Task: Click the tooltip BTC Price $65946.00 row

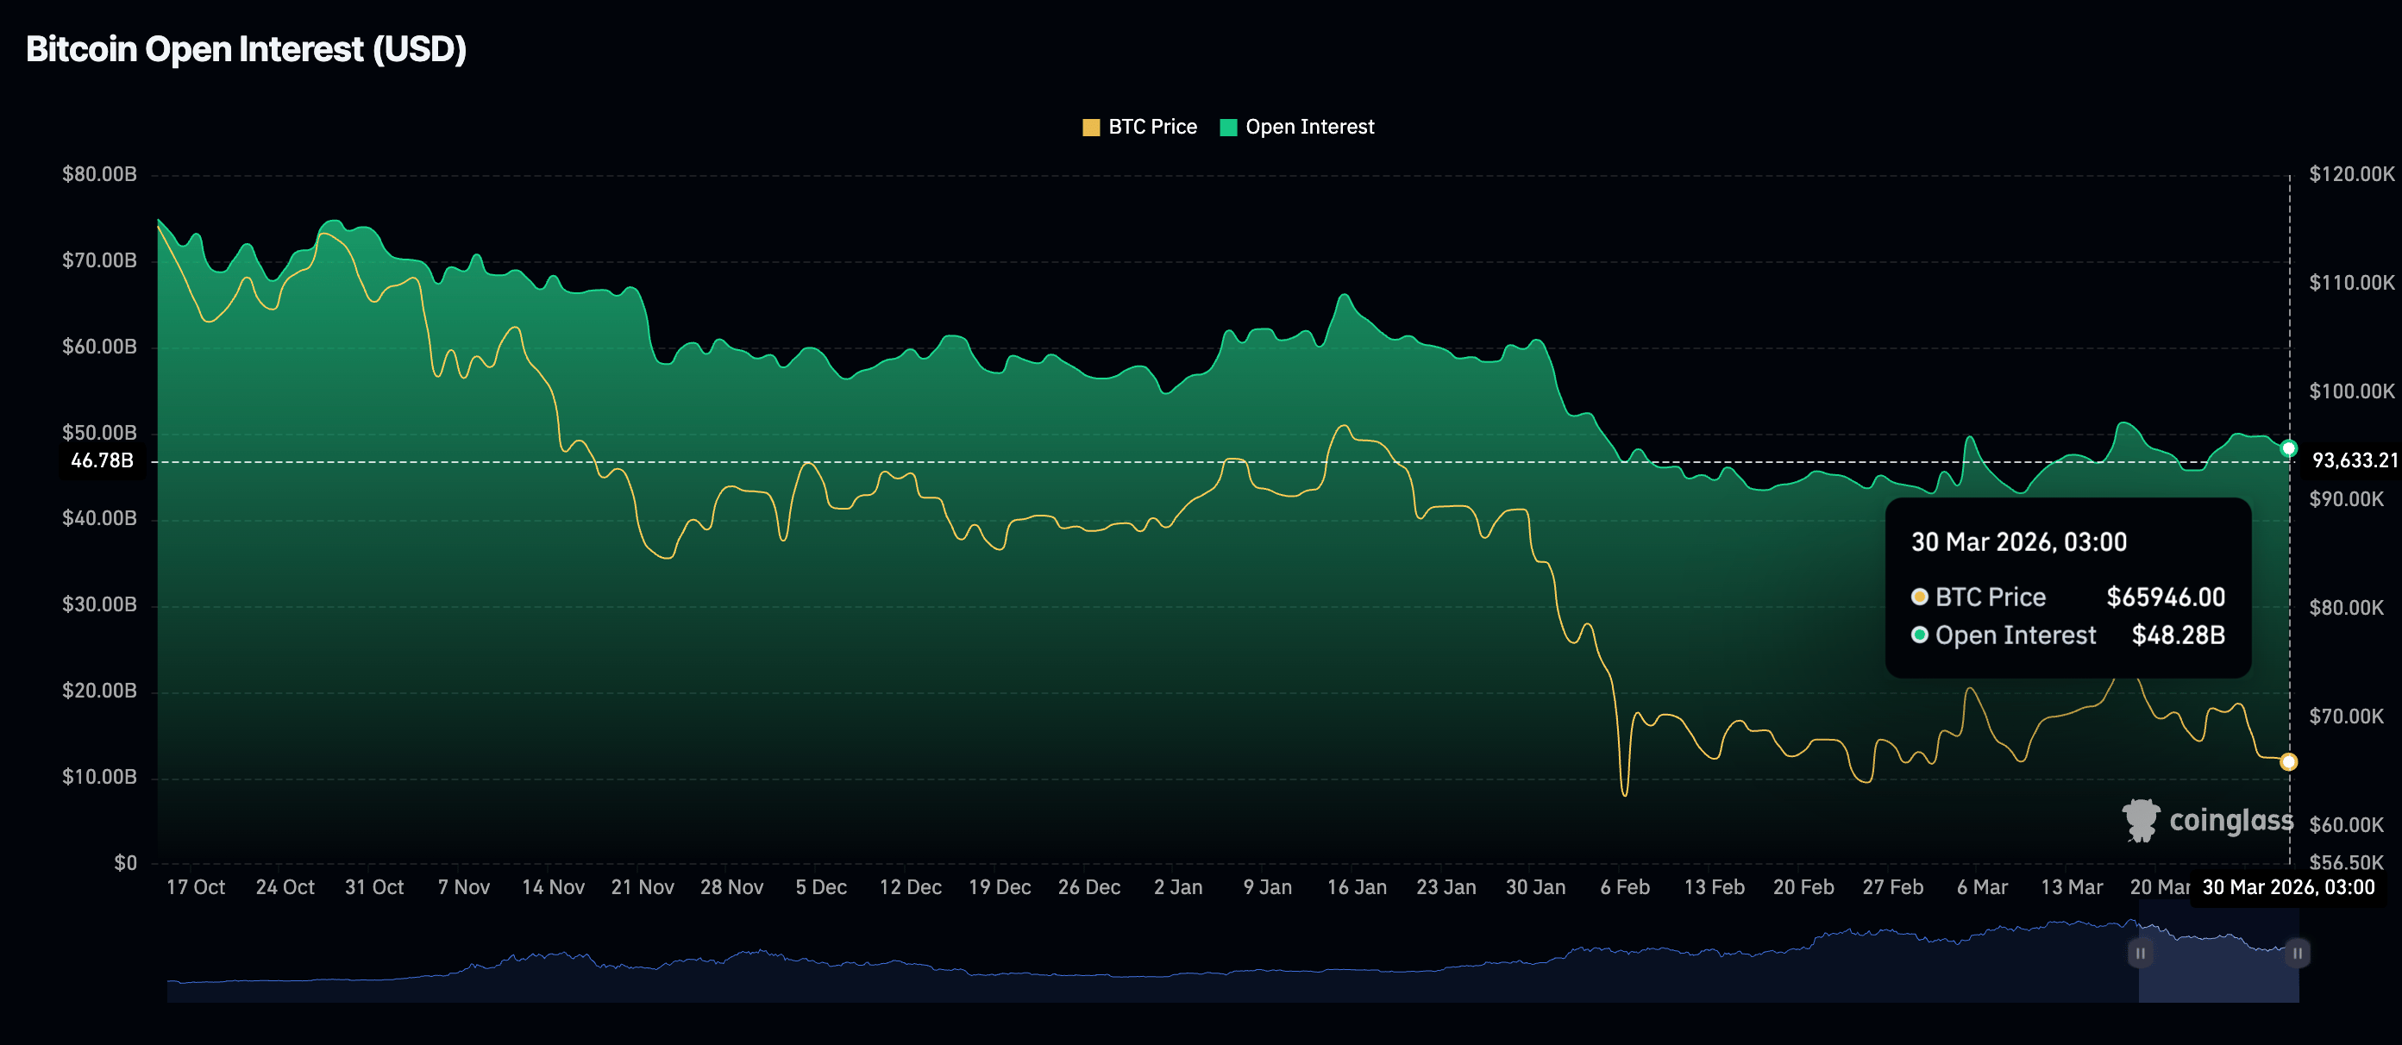Action: tap(2067, 597)
